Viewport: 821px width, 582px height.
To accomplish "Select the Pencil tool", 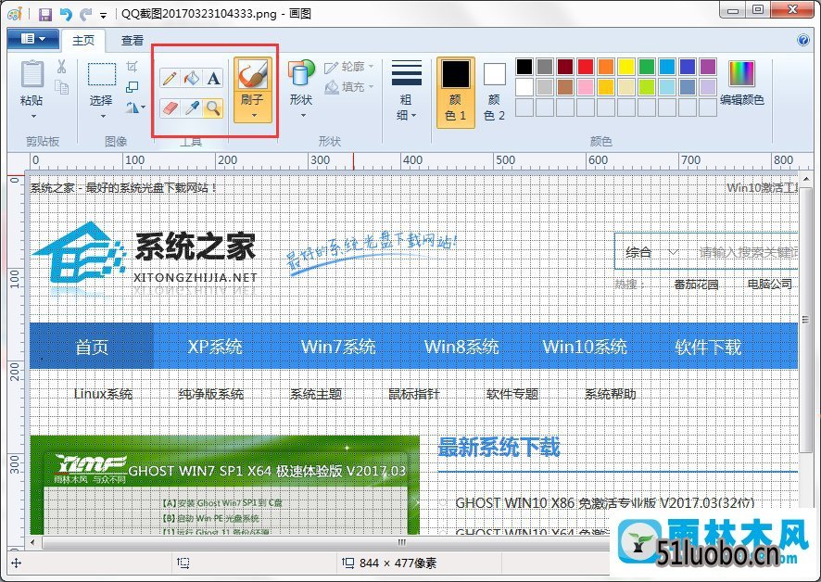I will pyautogui.click(x=170, y=79).
